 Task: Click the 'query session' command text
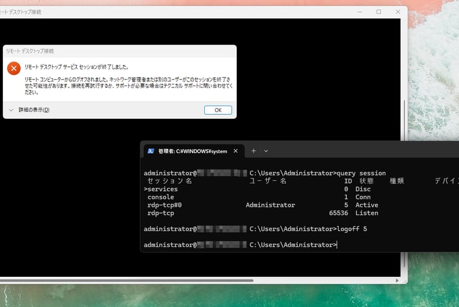coord(361,173)
